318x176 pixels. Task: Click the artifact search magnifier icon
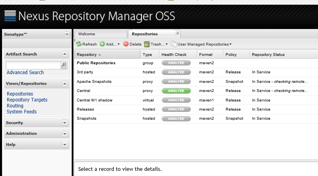tap(63, 65)
